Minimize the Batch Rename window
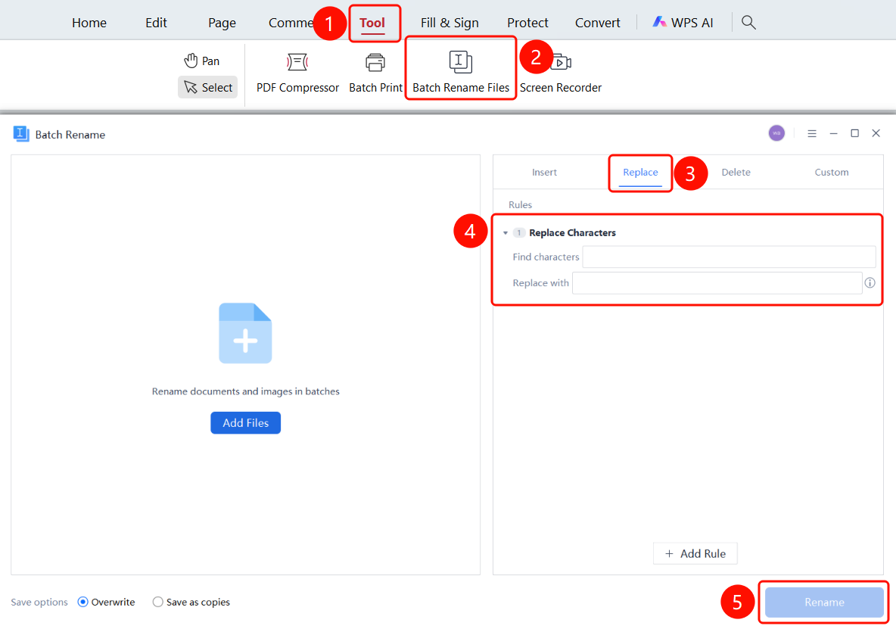The height and width of the screenshot is (629, 896). 833,133
